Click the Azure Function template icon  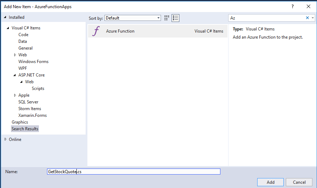(96, 31)
